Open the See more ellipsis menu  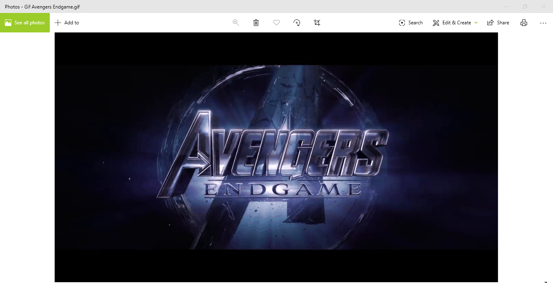tap(543, 23)
